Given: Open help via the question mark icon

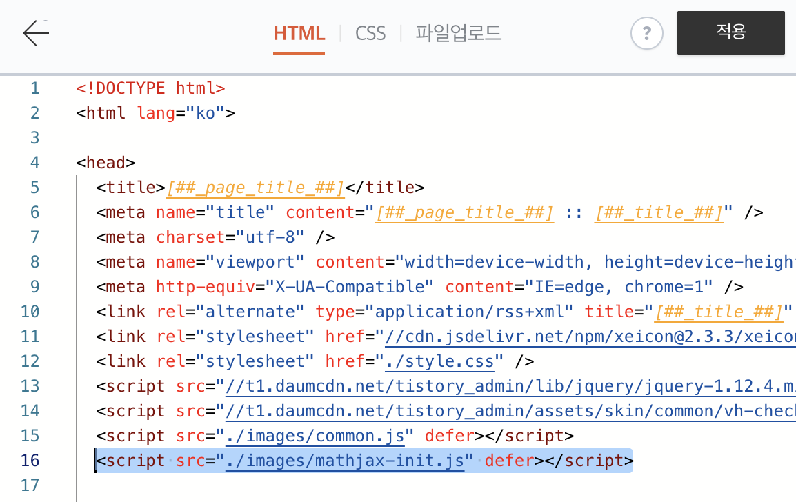Looking at the screenshot, I should coord(647,34).
